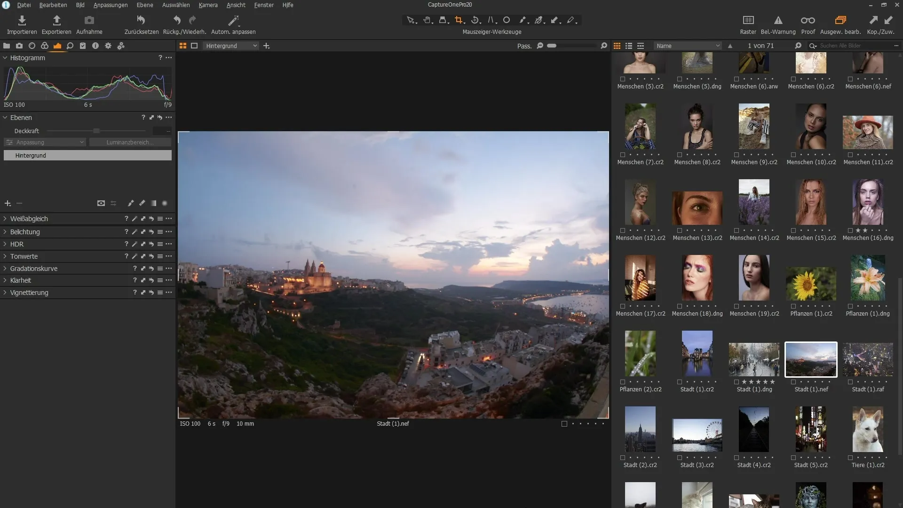Switch viewer to single image mode
Image resolution: width=903 pixels, height=508 pixels.
click(x=194, y=46)
